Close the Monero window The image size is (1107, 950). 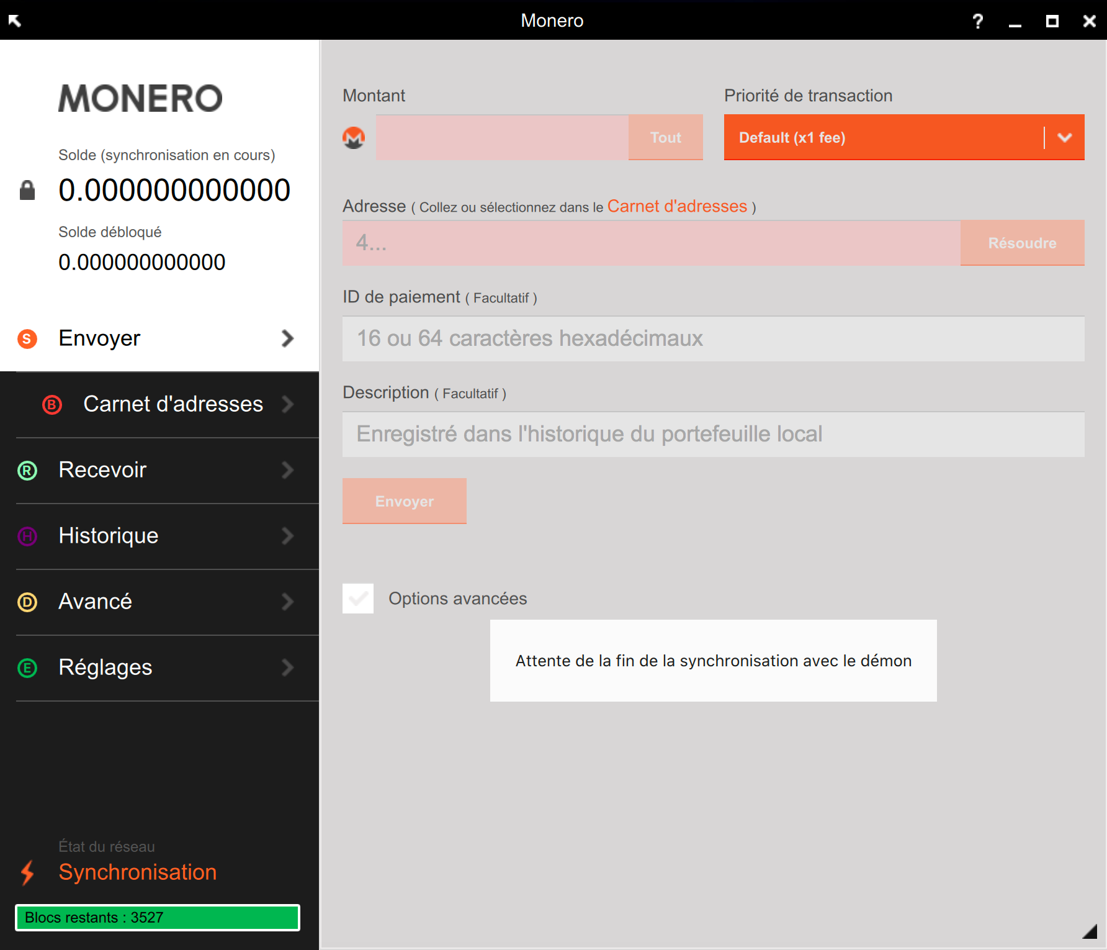[x=1090, y=22]
